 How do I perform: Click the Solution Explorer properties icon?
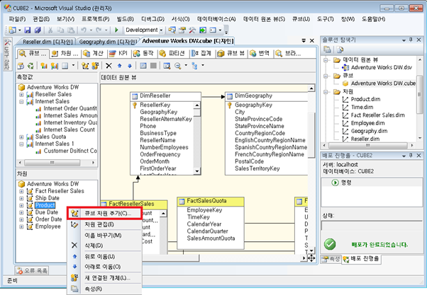(x=327, y=50)
